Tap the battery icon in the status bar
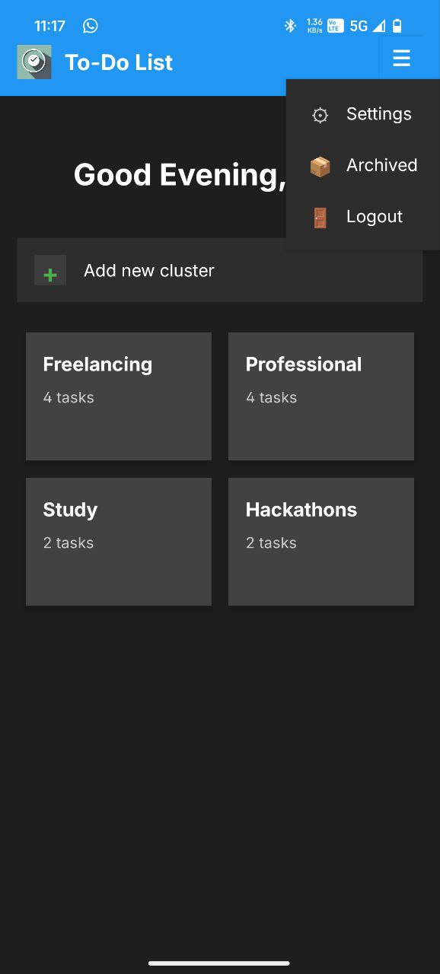Image resolution: width=440 pixels, height=974 pixels. [x=397, y=25]
